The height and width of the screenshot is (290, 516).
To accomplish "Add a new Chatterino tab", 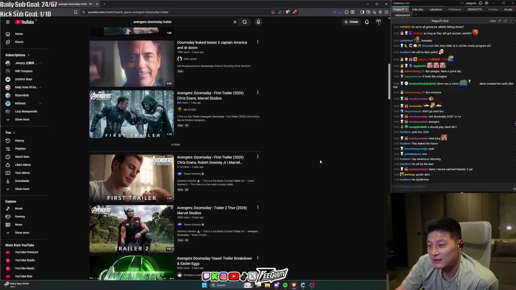I will click(x=416, y=15).
